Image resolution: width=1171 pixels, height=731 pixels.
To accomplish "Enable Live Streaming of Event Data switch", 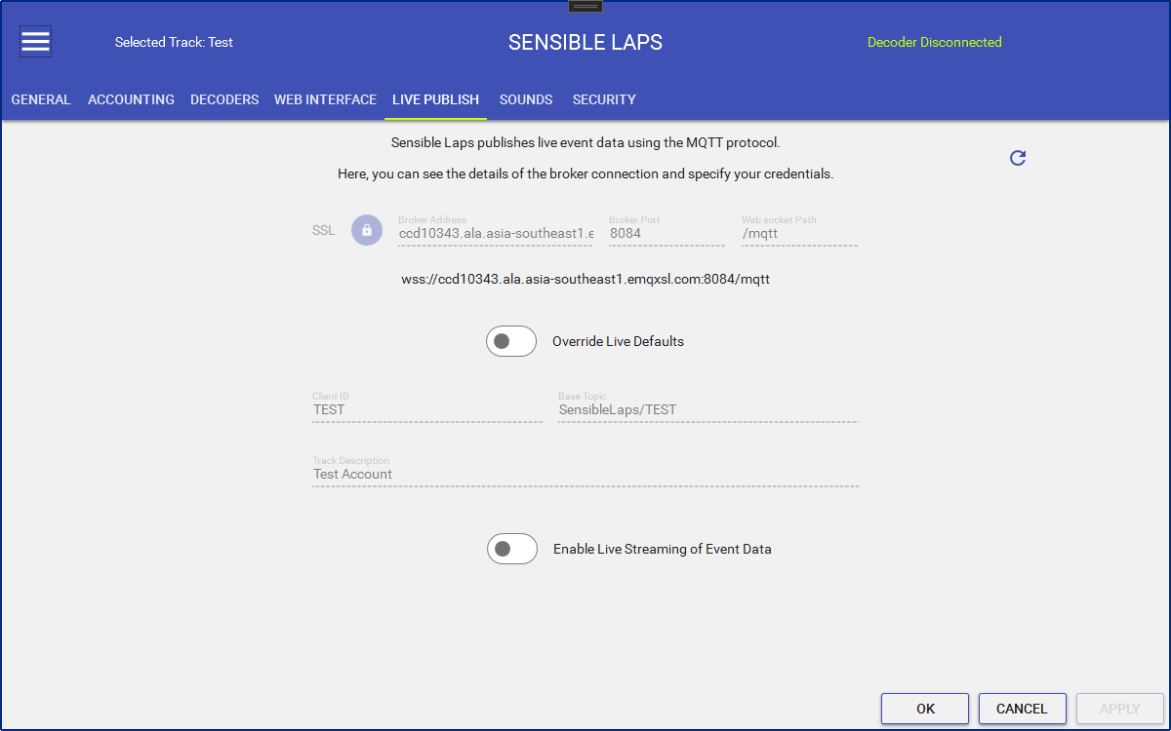I will pyautogui.click(x=512, y=549).
